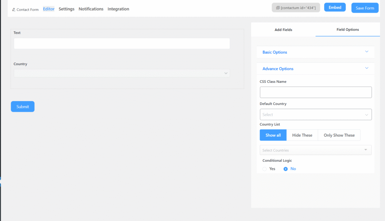The image size is (385, 221).
Task: Collapse Advance Options chevron
Action: (x=367, y=68)
